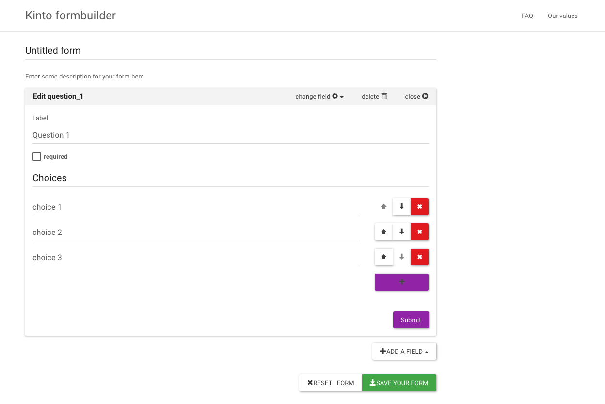Move choice 1 down with arrow icon
Viewport: 605px width, 404px height.
pos(401,206)
